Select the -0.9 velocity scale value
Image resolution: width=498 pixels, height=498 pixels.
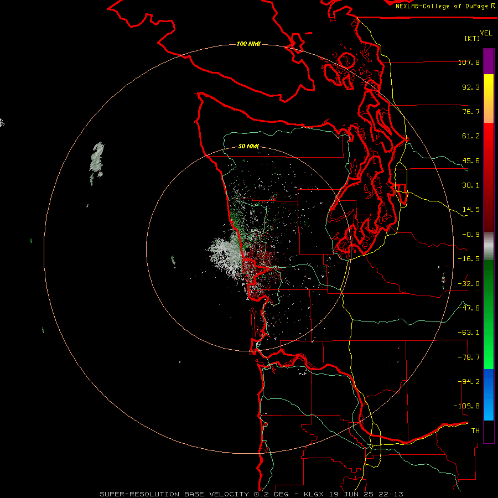(x=471, y=235)
